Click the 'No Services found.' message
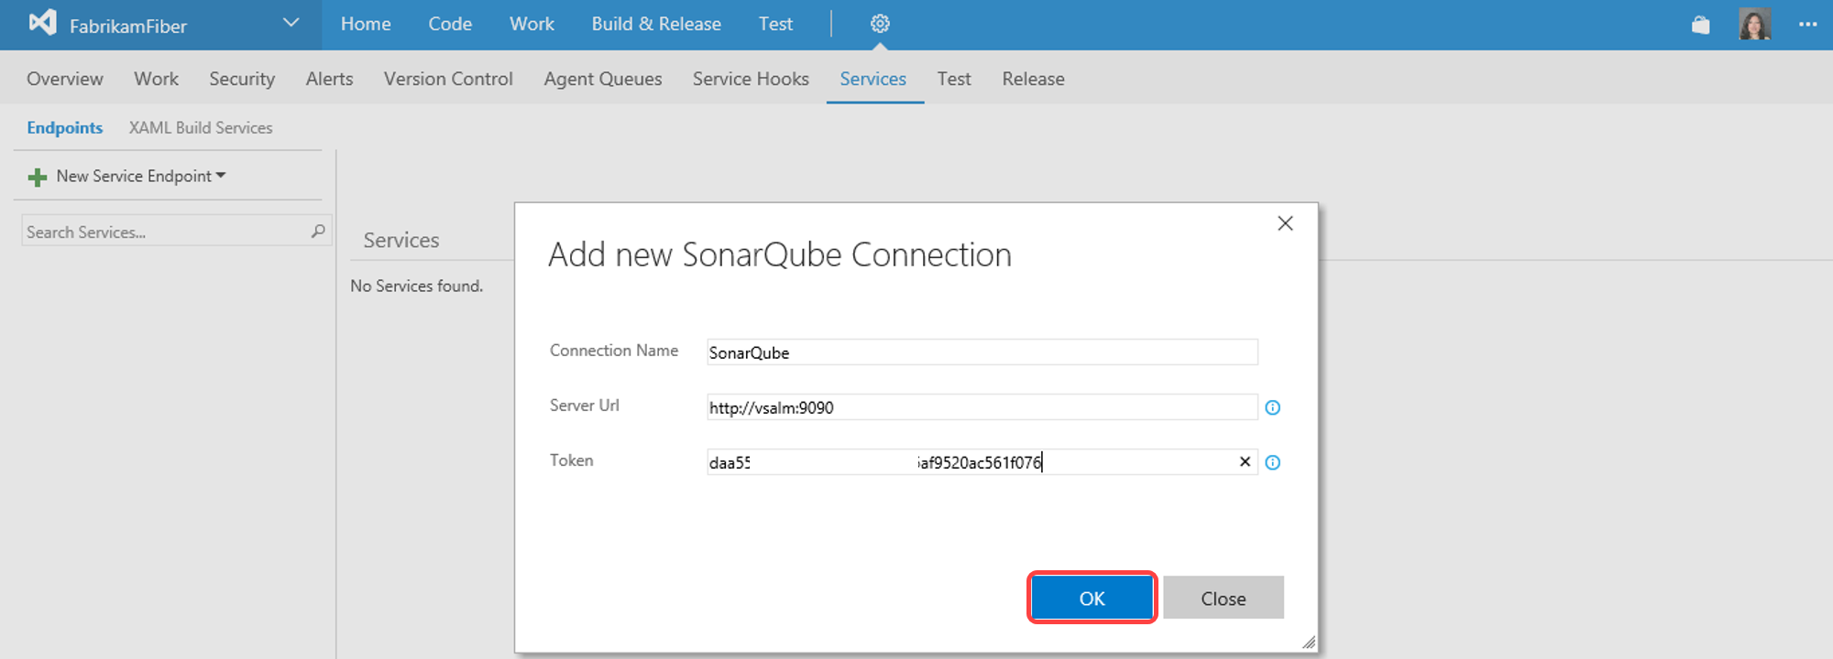Image resolution: width=1833 pixels, height=659 pixels. 416,286
